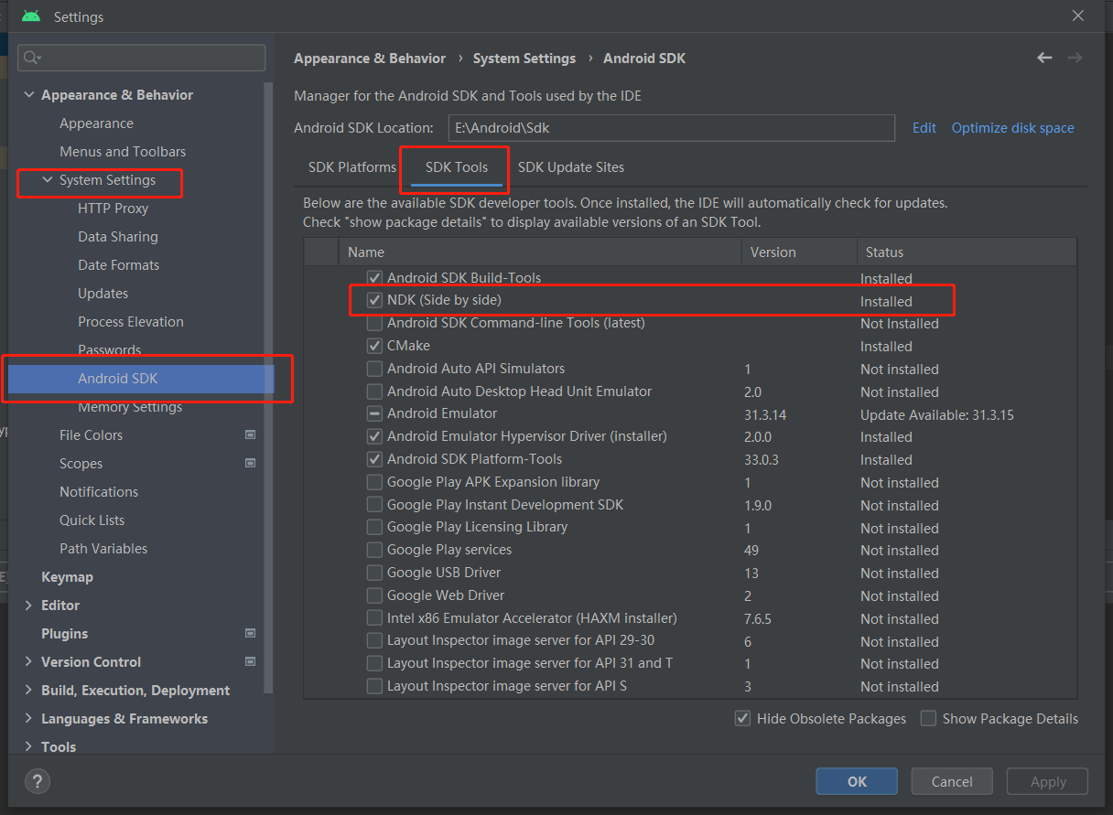The height and width of the screenshot is (815, 1113).
Task: Click the project-level icon beside Plugins
Action: tap(251, 633)
